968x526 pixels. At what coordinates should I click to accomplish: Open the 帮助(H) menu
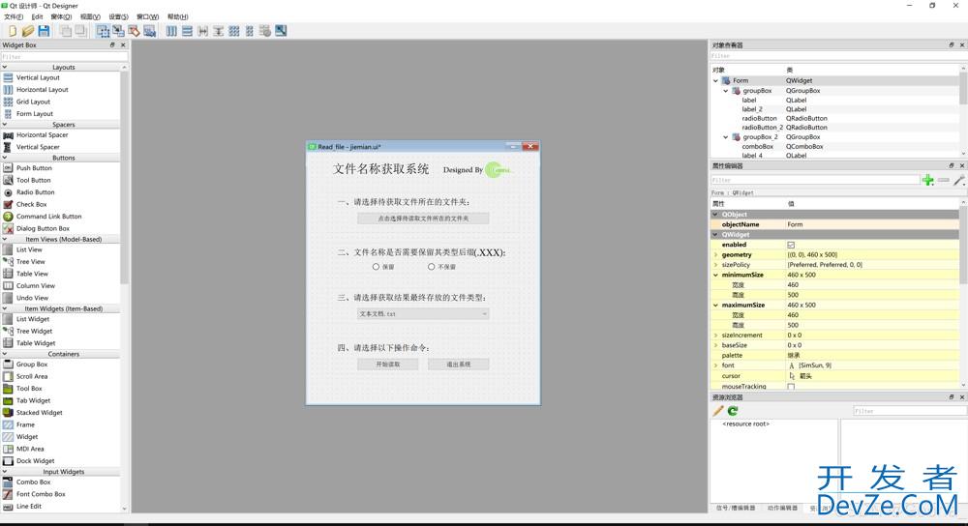click(x=178, y=16)
